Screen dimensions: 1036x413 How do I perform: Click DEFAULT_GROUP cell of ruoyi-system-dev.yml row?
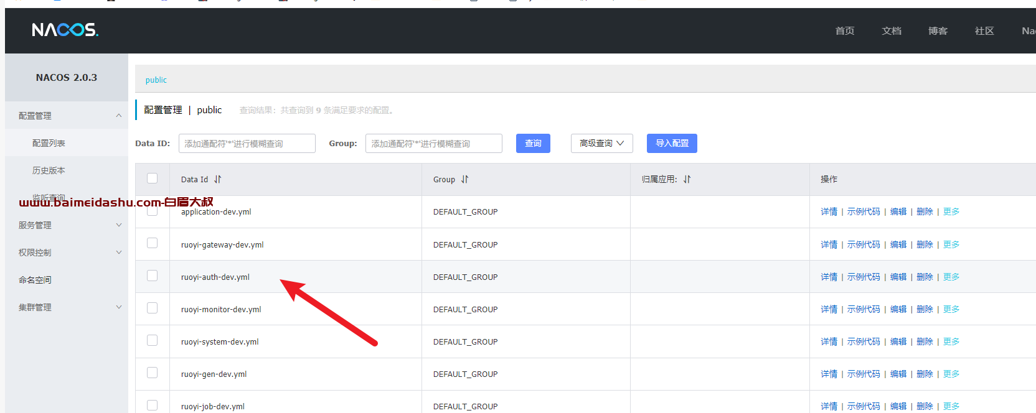tap(466, 341)
